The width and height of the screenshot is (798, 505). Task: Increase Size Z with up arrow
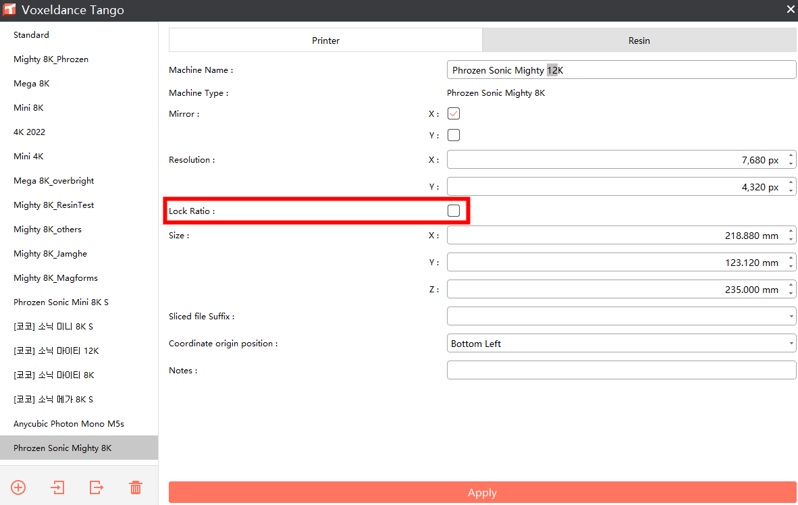pos(791,285)
